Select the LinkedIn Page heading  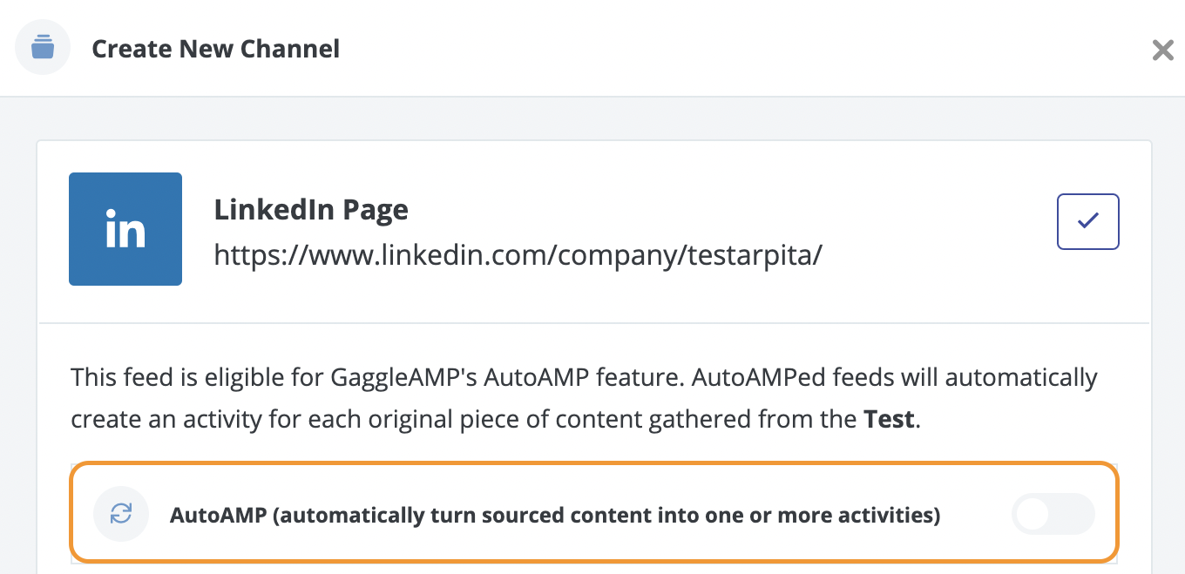coord(311,210)
